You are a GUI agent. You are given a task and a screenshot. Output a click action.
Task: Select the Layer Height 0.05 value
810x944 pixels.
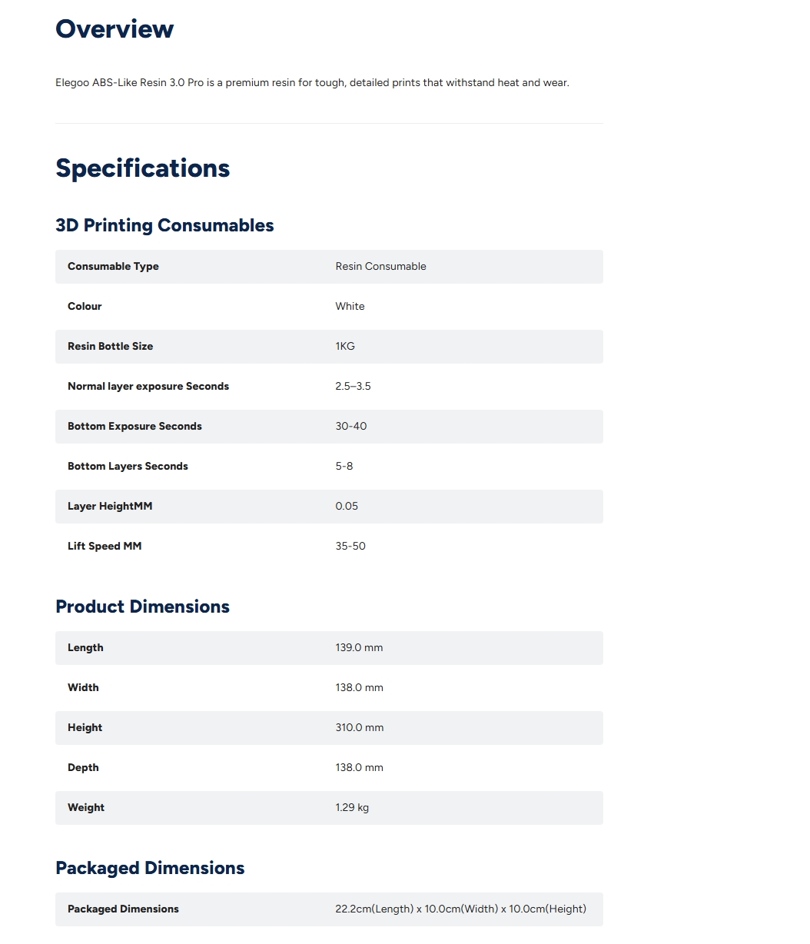pos(347,507)
